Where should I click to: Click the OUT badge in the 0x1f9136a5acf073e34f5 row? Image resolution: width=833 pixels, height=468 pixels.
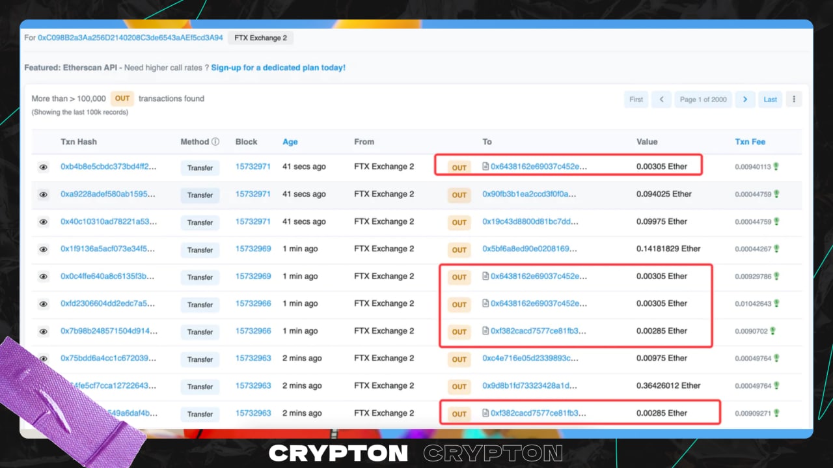pos(459,250)
